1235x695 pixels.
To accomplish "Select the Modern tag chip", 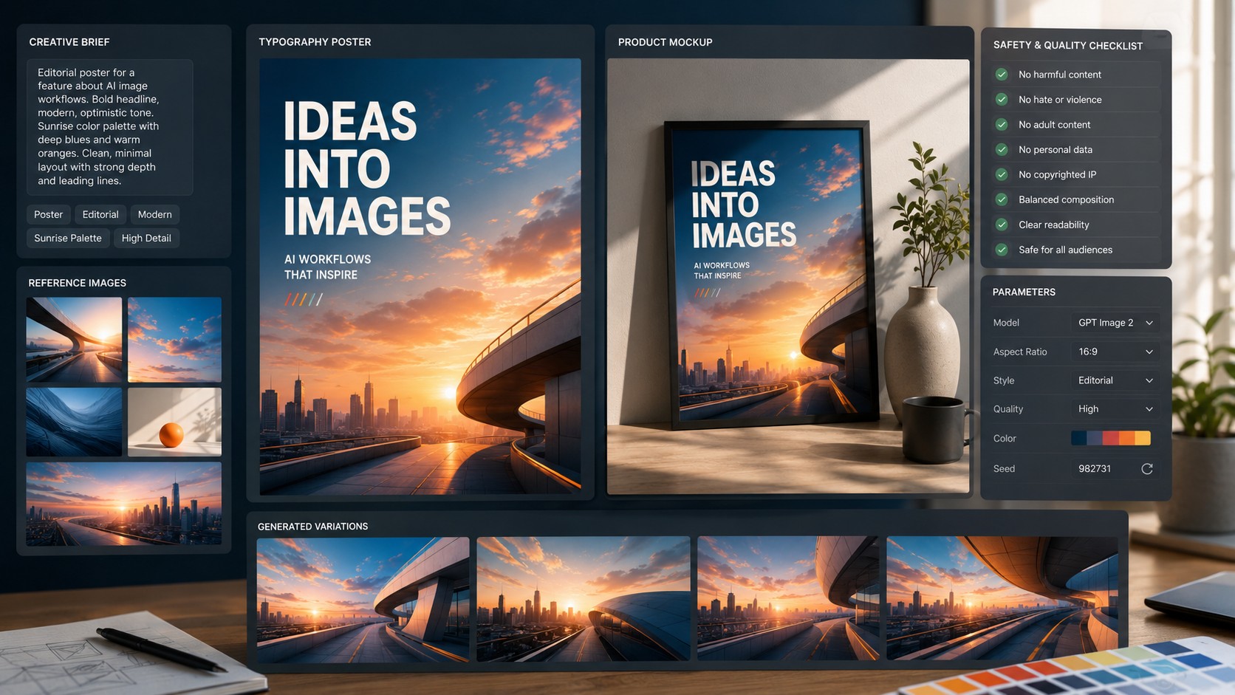I will click(x=155, y=215).
